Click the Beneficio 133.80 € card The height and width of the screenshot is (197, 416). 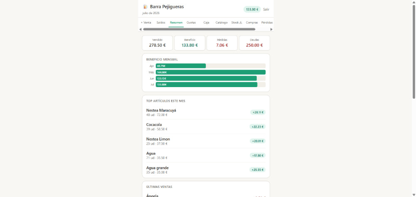190,43
